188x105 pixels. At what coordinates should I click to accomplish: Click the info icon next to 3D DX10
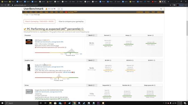(x=133, y=60)
